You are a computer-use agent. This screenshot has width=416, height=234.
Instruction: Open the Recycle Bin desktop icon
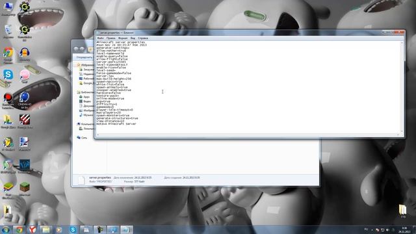point(8,31)
